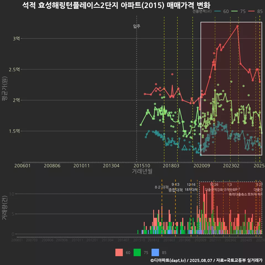Click 201906 on the volume chart's date axis
Screen dimensions: 265x265
click(x=185, y=240)
